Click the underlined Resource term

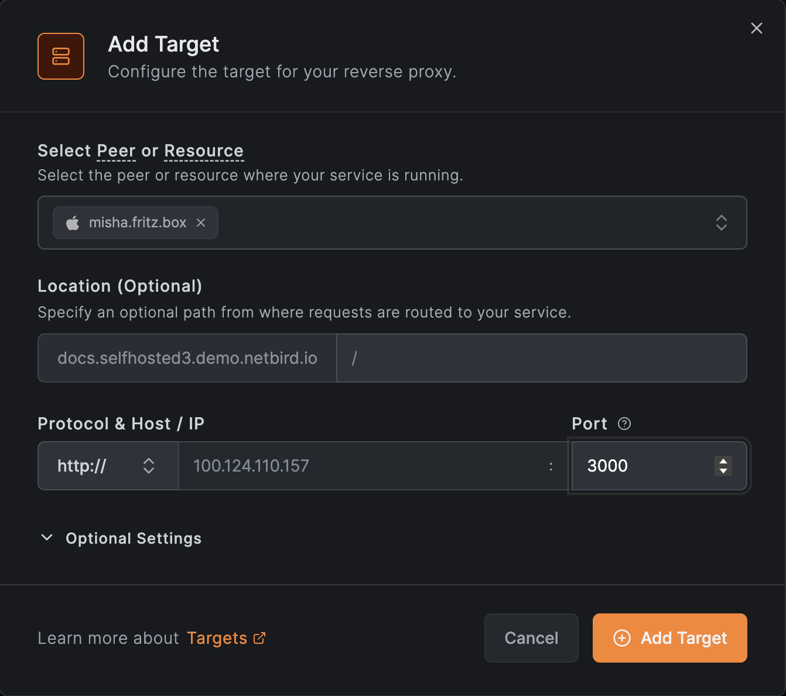pos(203,151)
